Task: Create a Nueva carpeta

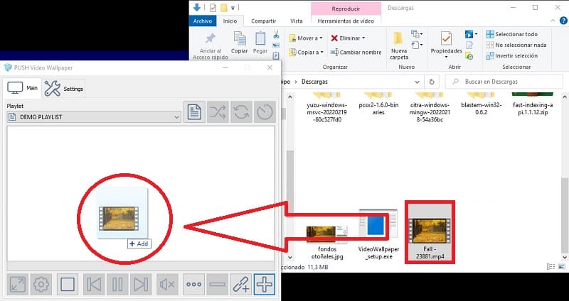Action: coord(399,45)
